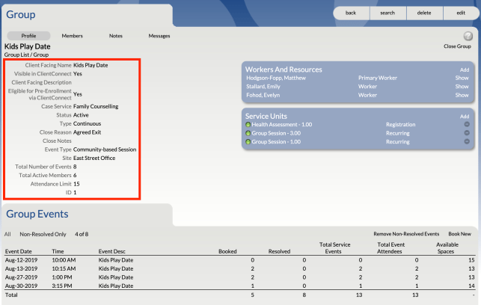Open the help question mark icon
481x305 pixels.
[x=468, y=36]
